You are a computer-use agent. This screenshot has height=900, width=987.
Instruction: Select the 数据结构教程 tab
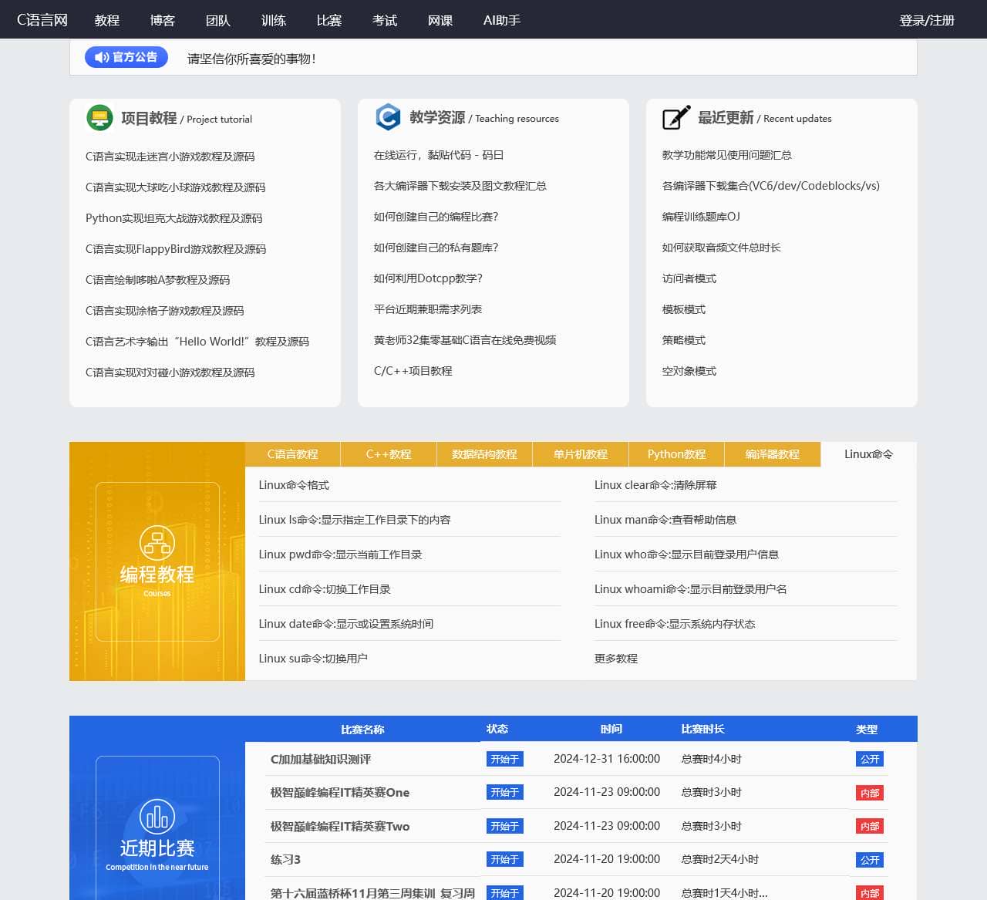coord(484,454)
